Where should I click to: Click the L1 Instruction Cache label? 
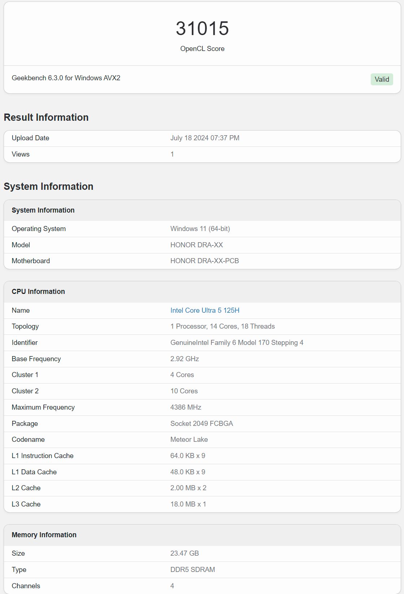[42, 456]
